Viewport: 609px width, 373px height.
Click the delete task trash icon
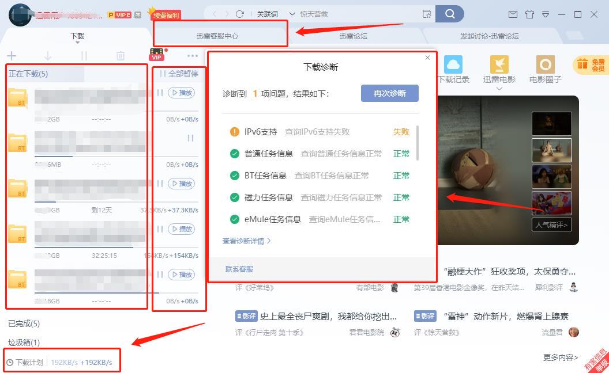point(120,56)
